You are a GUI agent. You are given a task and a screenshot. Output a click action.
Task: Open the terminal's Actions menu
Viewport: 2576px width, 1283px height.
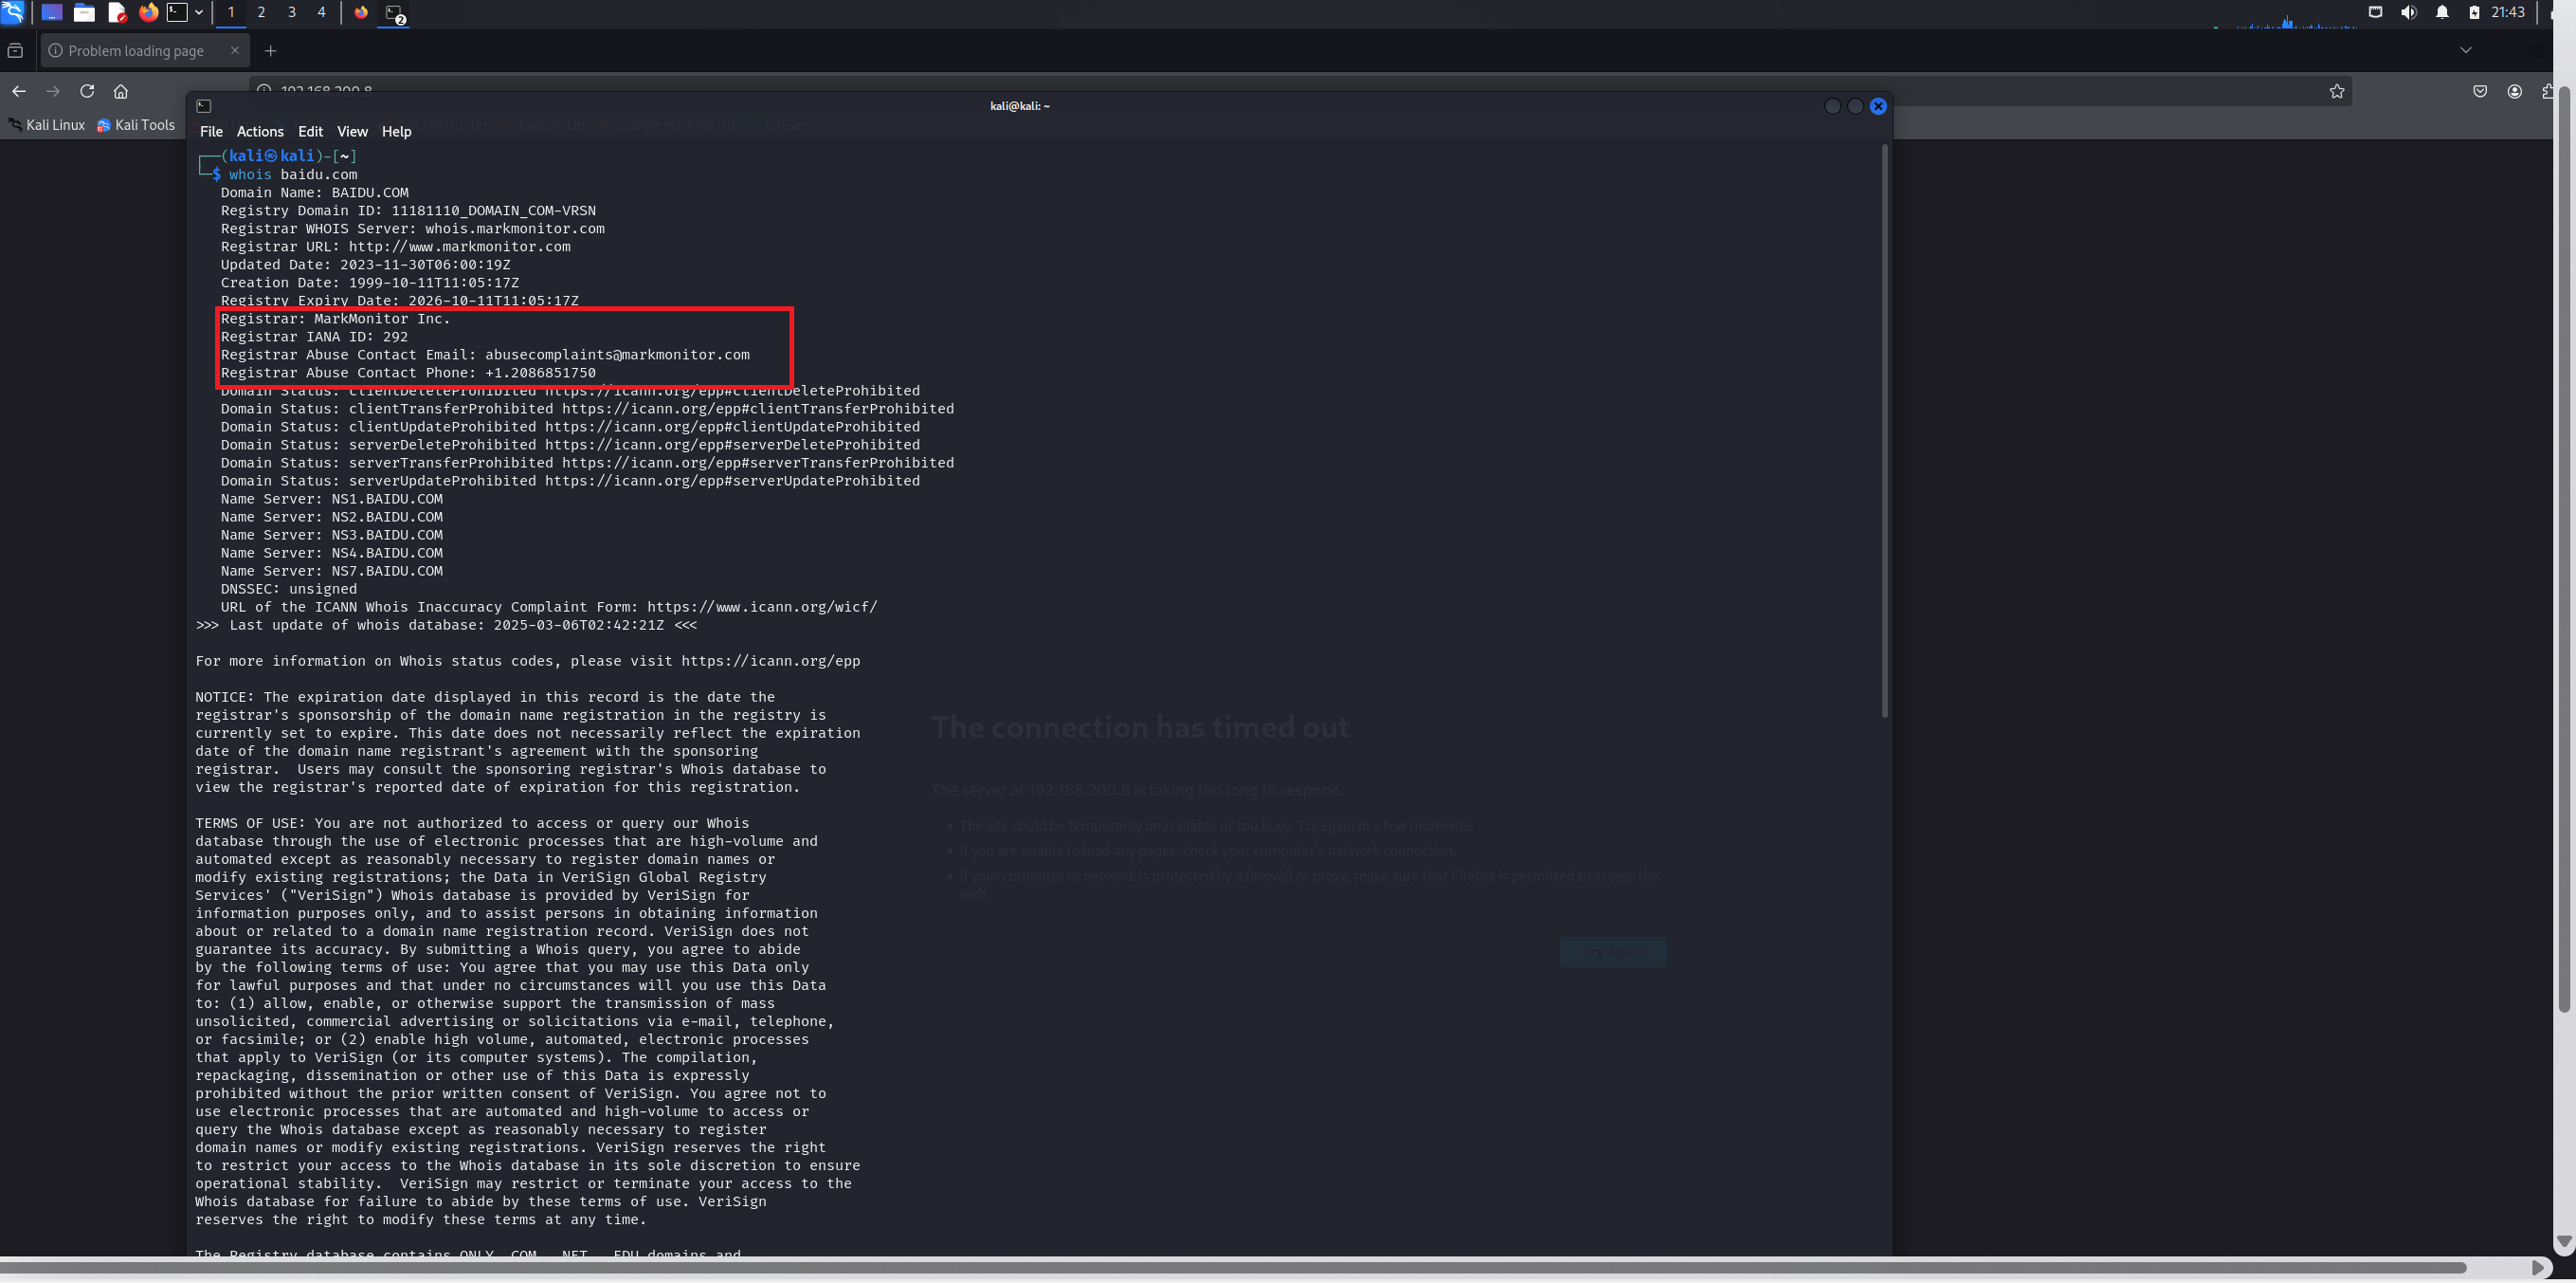259,131
